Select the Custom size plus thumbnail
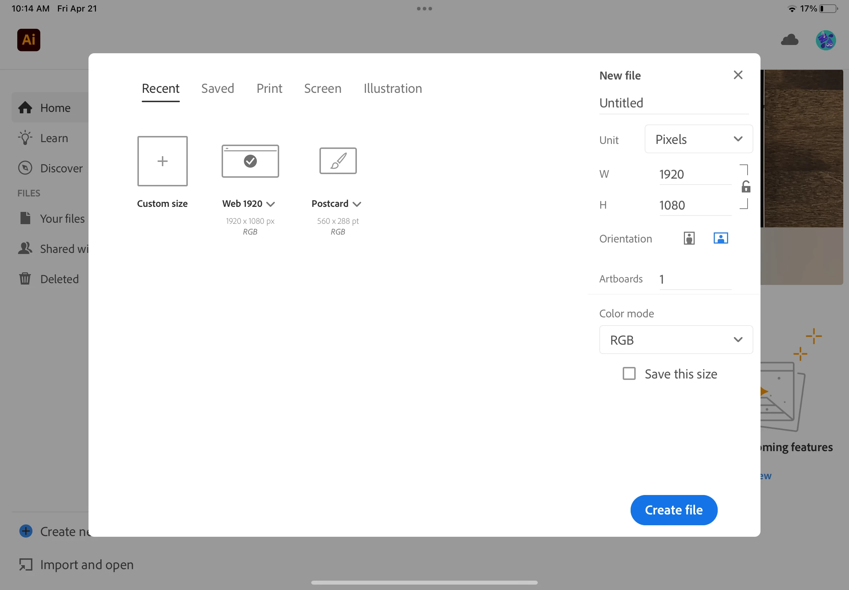Image resolution: width=849 pixels, height=590 pixels. click(162, 161)
